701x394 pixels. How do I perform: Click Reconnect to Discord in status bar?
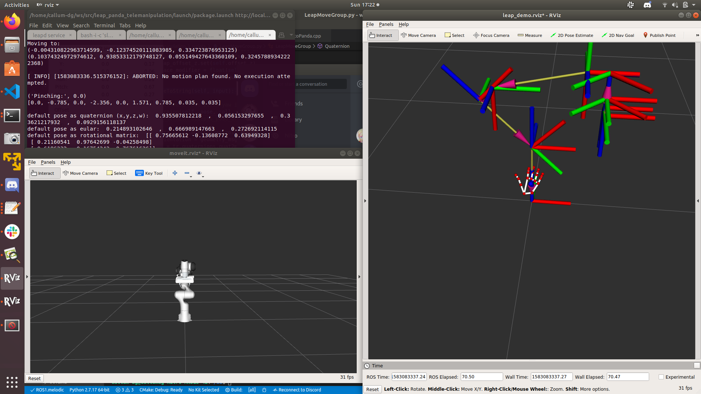tap(297, 390)
